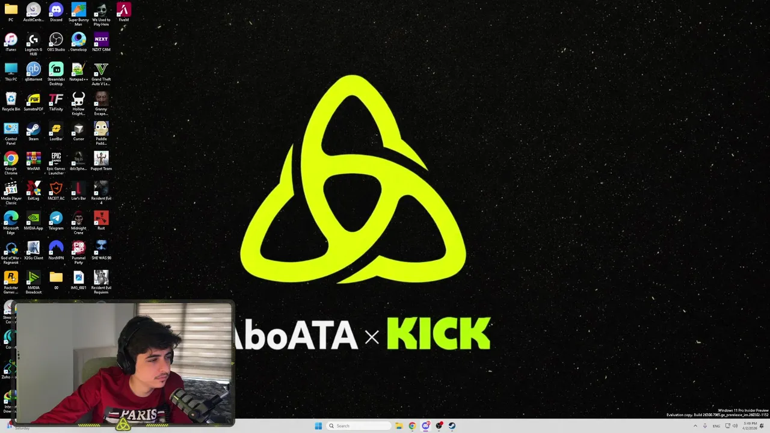Select the IMG_6821 image file
770x433 pixels.
click(x=78, y=280)
